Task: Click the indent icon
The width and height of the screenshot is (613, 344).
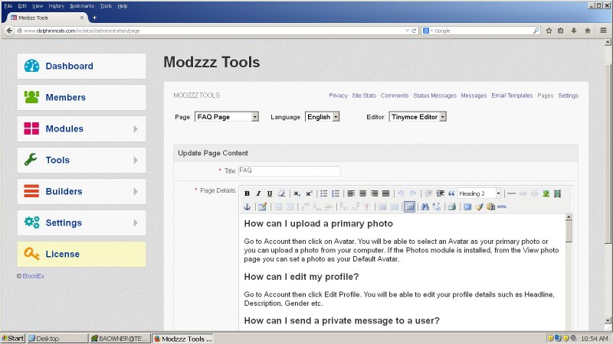Action: (440, 193)
